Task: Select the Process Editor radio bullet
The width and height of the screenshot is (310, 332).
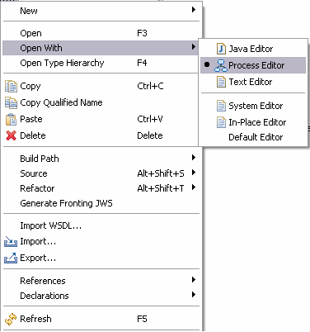Action: click(207, 64)
